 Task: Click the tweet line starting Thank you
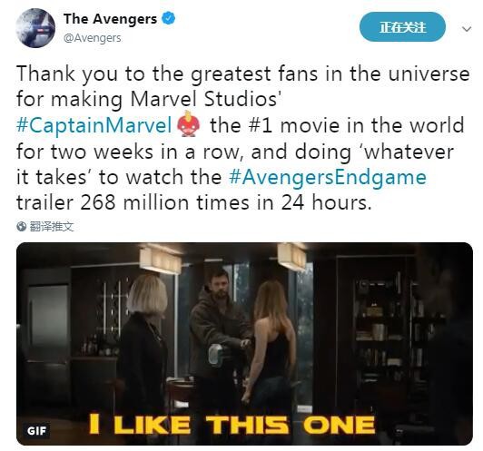click(x=243, y=74)
